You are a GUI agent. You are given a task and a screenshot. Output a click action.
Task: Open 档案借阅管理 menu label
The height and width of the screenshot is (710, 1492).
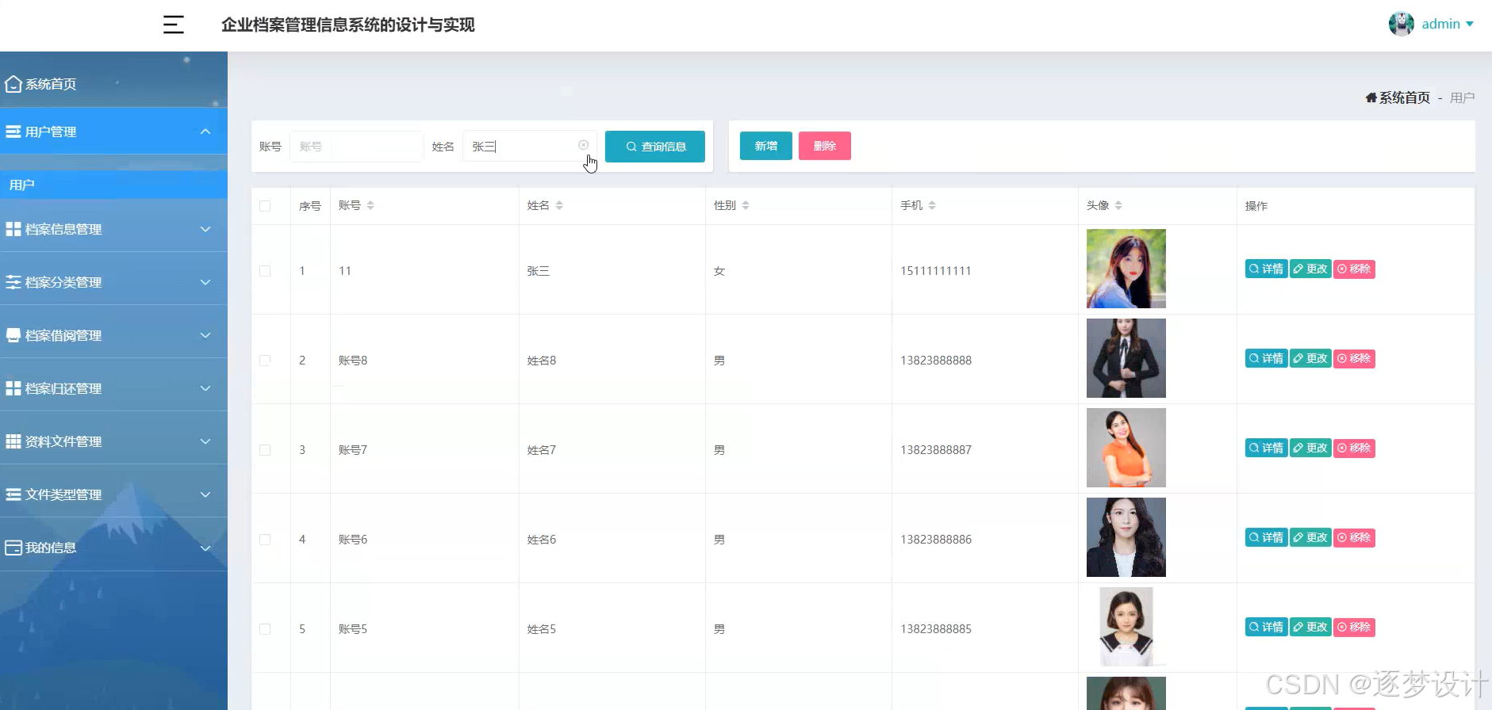(x=63, y=335)
